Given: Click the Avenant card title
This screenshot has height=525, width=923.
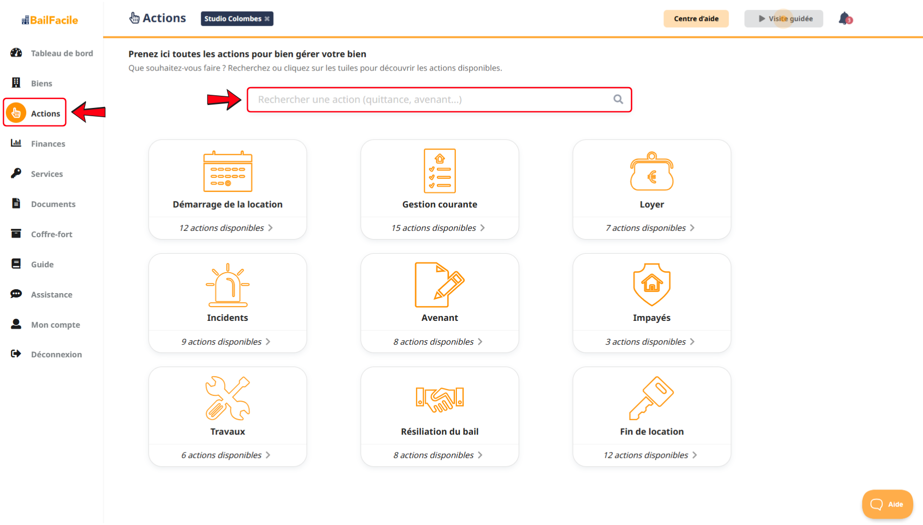Looking at the screenshot, I should point(439,317).
